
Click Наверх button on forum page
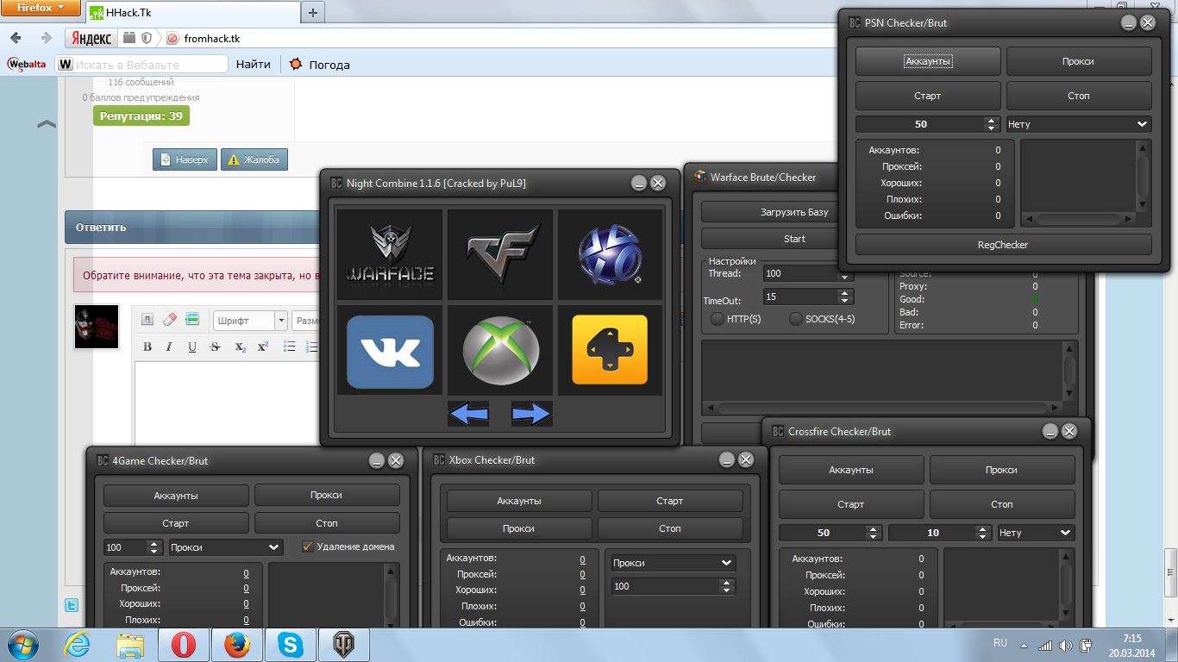click(x=185, y=159)
